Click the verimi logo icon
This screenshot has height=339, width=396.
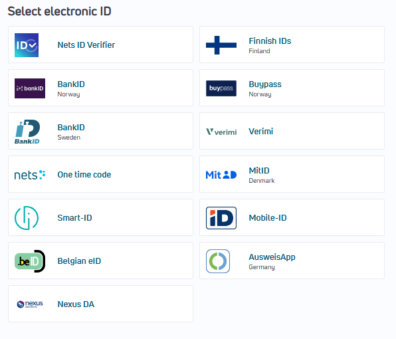point(221,132)
